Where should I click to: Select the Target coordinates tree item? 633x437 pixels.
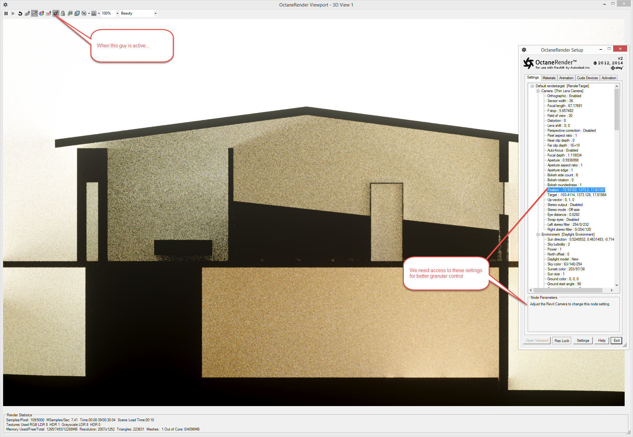pos(576,195)
